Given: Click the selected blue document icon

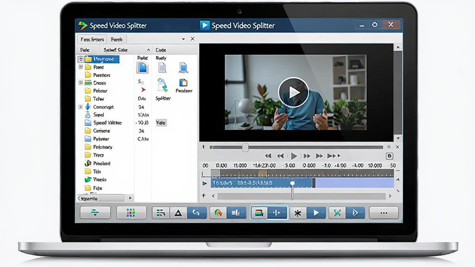Looking at the screenshot, I should tap(142, 68).
